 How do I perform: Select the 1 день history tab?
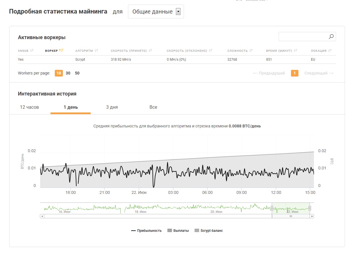pos(71,107)
